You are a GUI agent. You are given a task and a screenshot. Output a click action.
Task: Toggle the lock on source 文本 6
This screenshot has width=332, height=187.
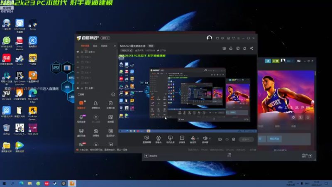[82, 52]
